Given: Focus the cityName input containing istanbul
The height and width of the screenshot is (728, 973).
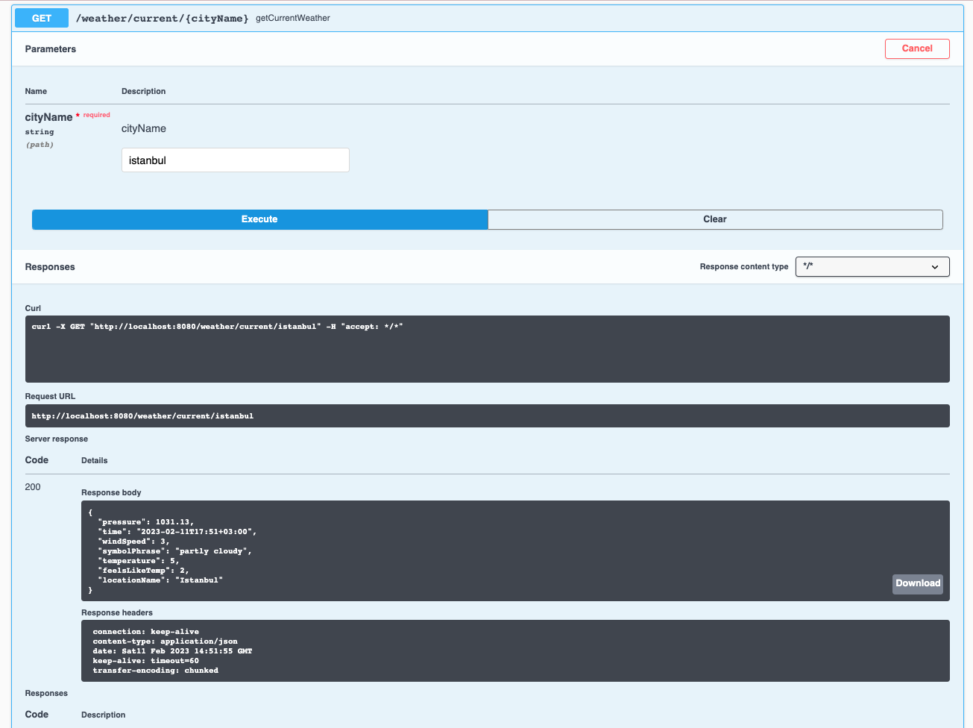Looking at the screenshot, I should (x=236, y=160).
